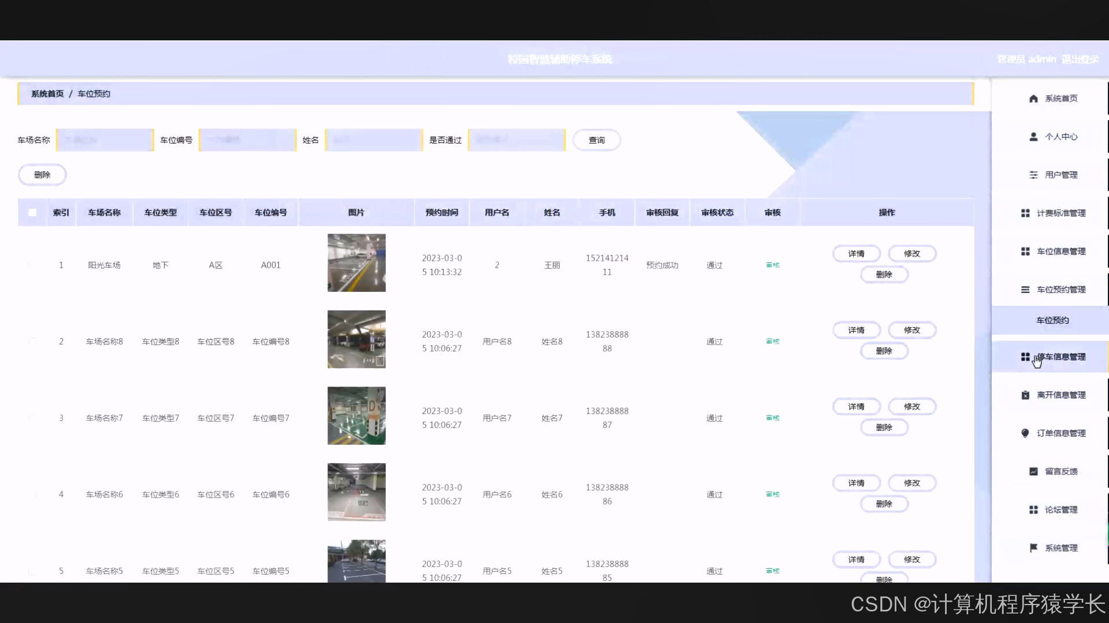Open 用户管理 via its sliders icon
Screen dimensions: 1109x623
tap(1033, 175)
